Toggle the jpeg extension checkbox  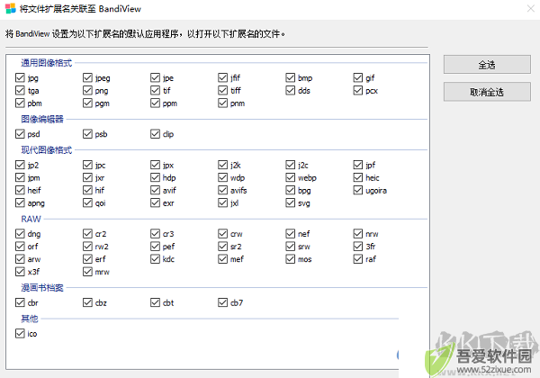pos(87,77)
